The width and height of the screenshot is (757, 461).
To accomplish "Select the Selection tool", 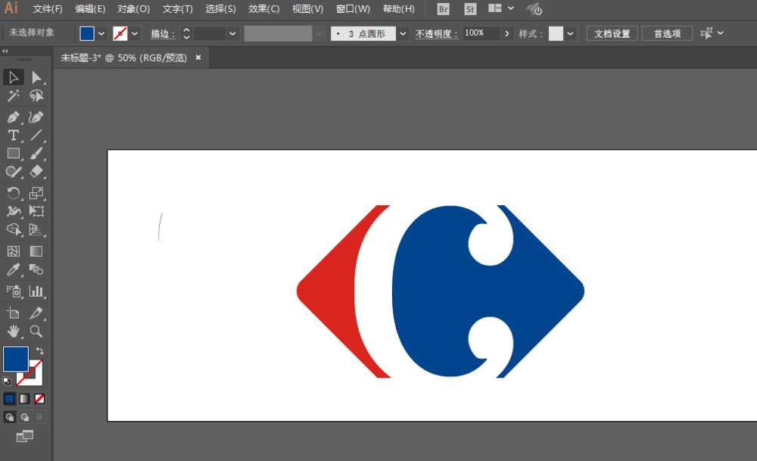I will [x=13, y=76].
